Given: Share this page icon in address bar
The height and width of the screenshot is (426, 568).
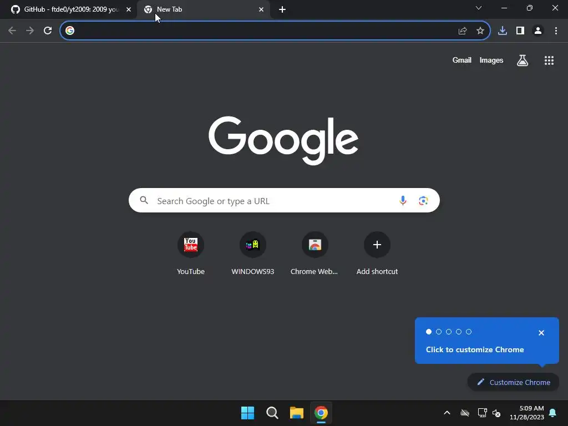Looking at the screenshot, I should click(463, 31).
